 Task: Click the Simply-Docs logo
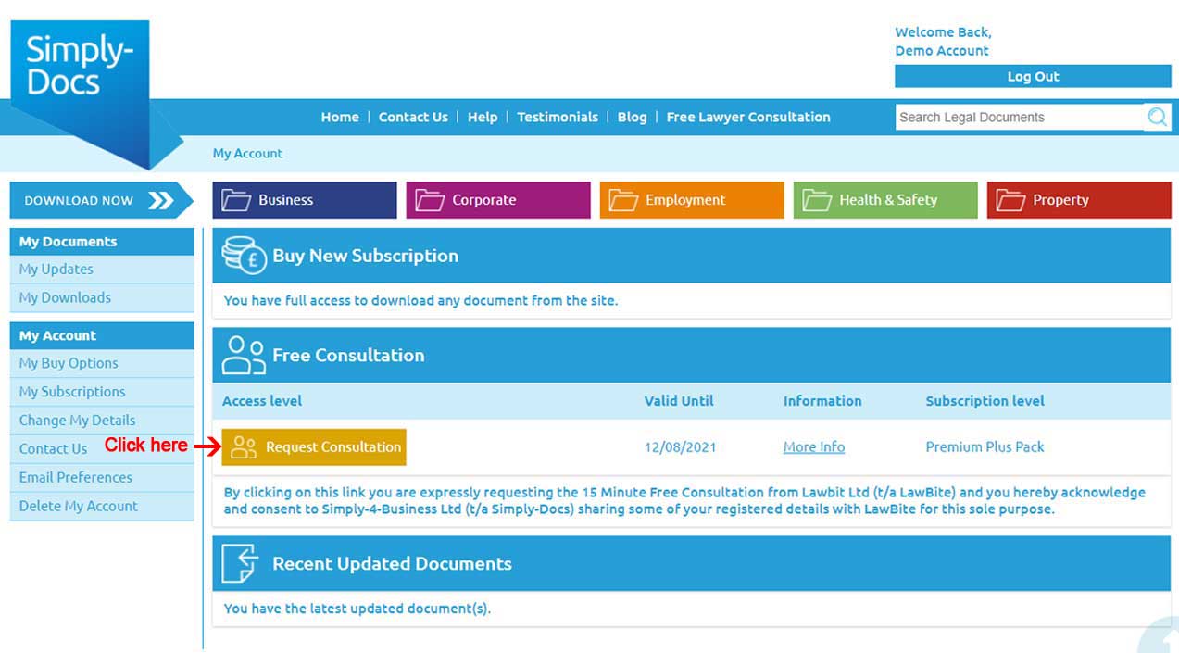80,67
